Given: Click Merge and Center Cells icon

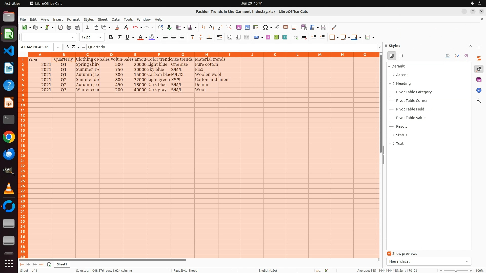Looking at the screenshot, I should 230,37.
